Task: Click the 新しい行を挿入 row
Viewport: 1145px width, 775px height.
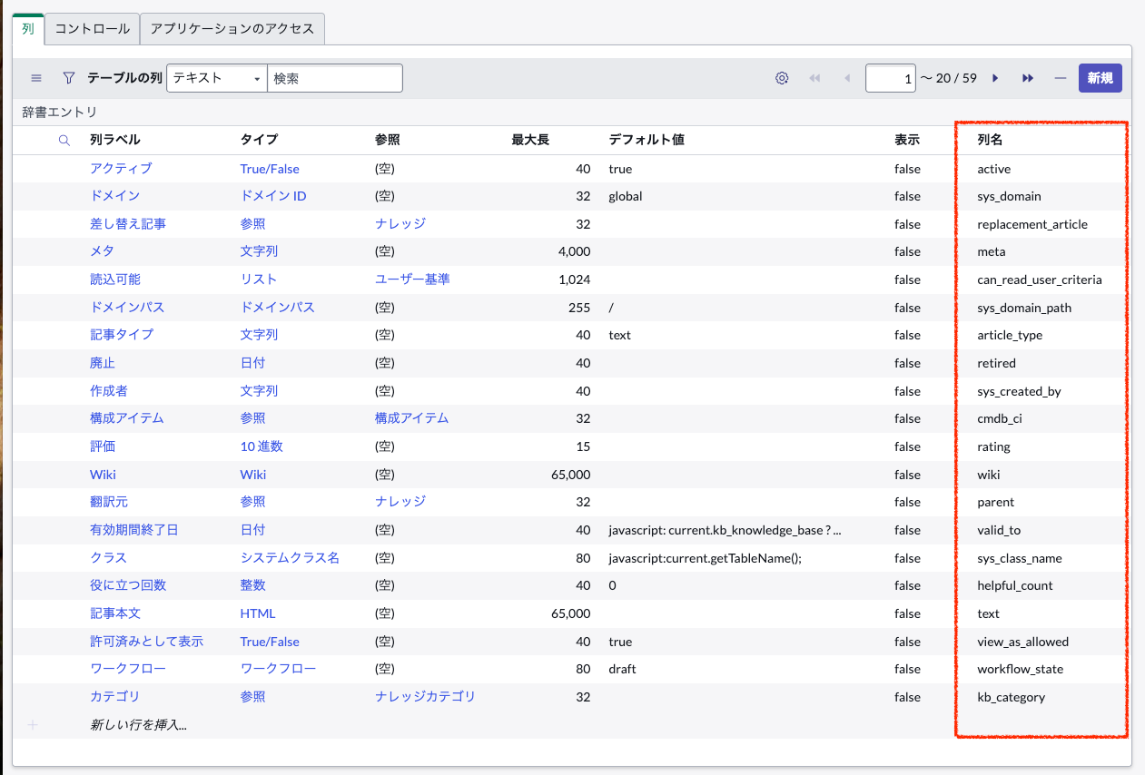Action: click(x=139, y=725)
